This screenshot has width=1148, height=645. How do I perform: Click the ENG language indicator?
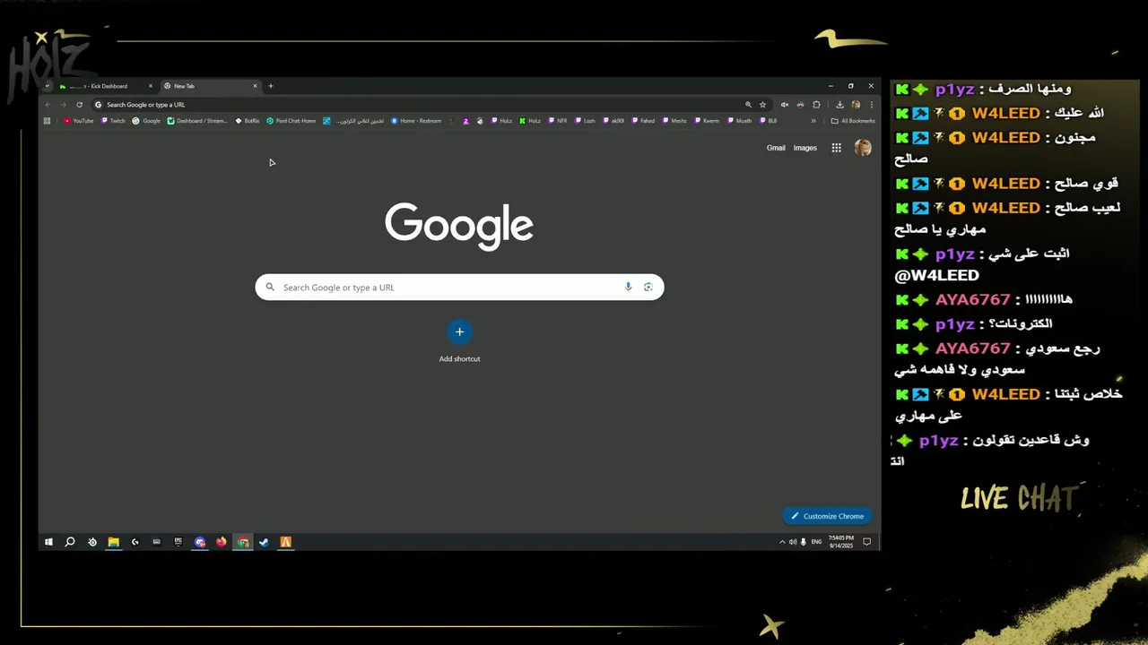pyautogui.click(x=816, y=542)
